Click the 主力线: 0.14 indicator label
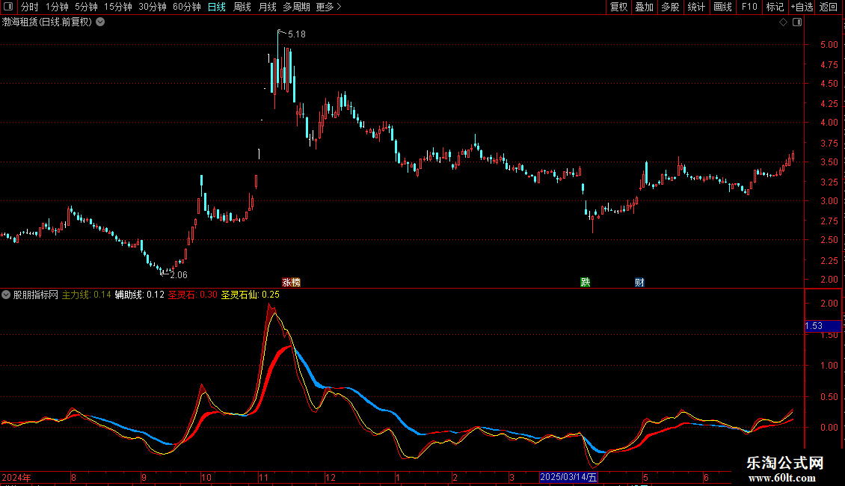The image size is (845, 486). (86, 295)
